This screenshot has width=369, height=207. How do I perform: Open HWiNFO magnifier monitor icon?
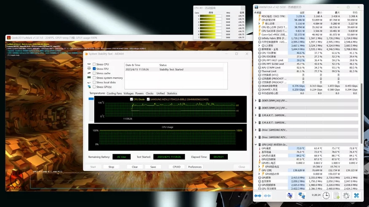[290, 195]
